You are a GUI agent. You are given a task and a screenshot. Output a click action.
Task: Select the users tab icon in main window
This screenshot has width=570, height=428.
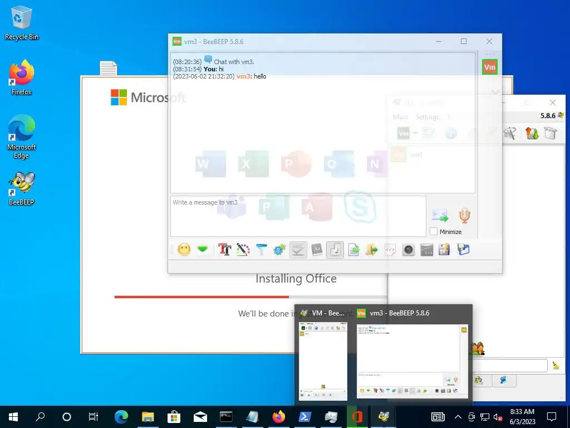point(478,380)
